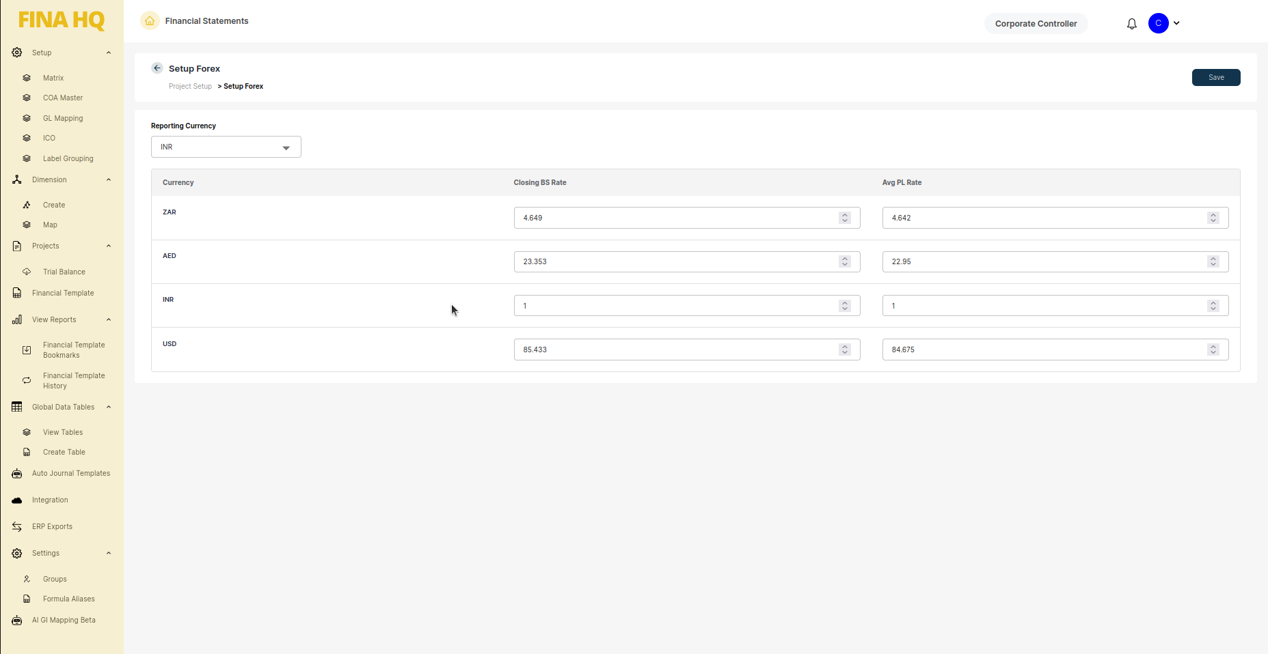This screenshot has height=654, width=1268.
Task: Click the ZAR Closing BS Rate stepper
Action: point(845,218)
